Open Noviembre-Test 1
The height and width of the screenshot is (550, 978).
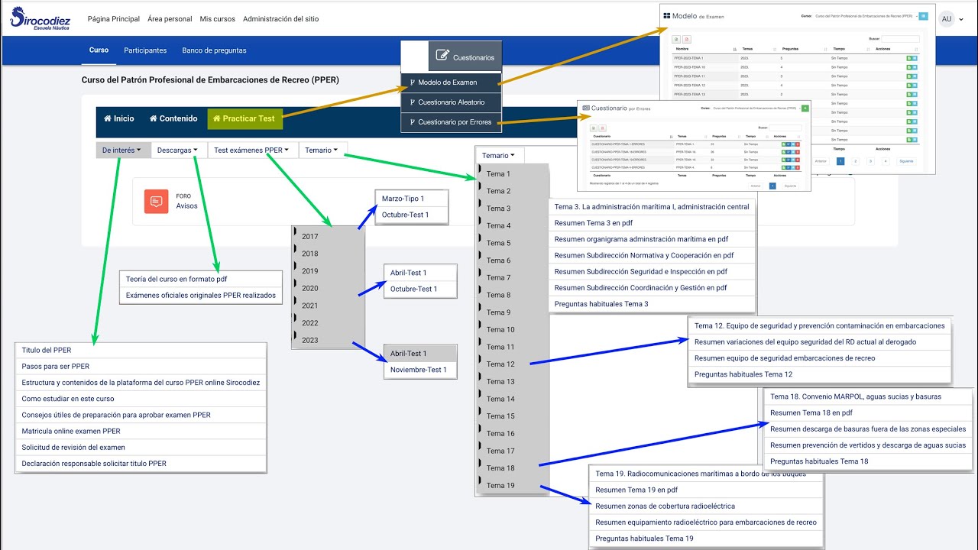pyautogui.click(x=420, y=370)
